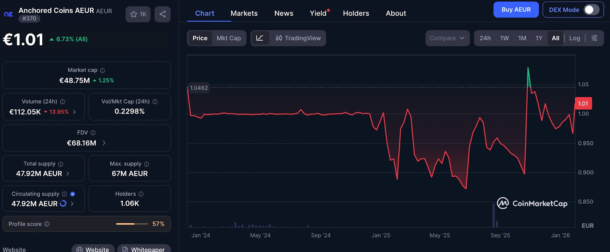The height and width of the screenshot is (252, 610).
Task: Add AEUR to watchlist with star button
Action: 138,14
